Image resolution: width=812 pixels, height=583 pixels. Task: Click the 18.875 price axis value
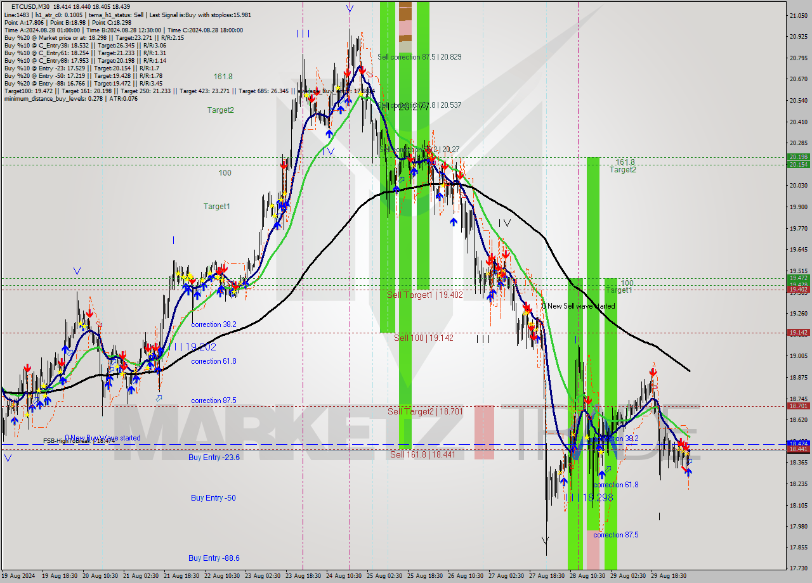799,377
